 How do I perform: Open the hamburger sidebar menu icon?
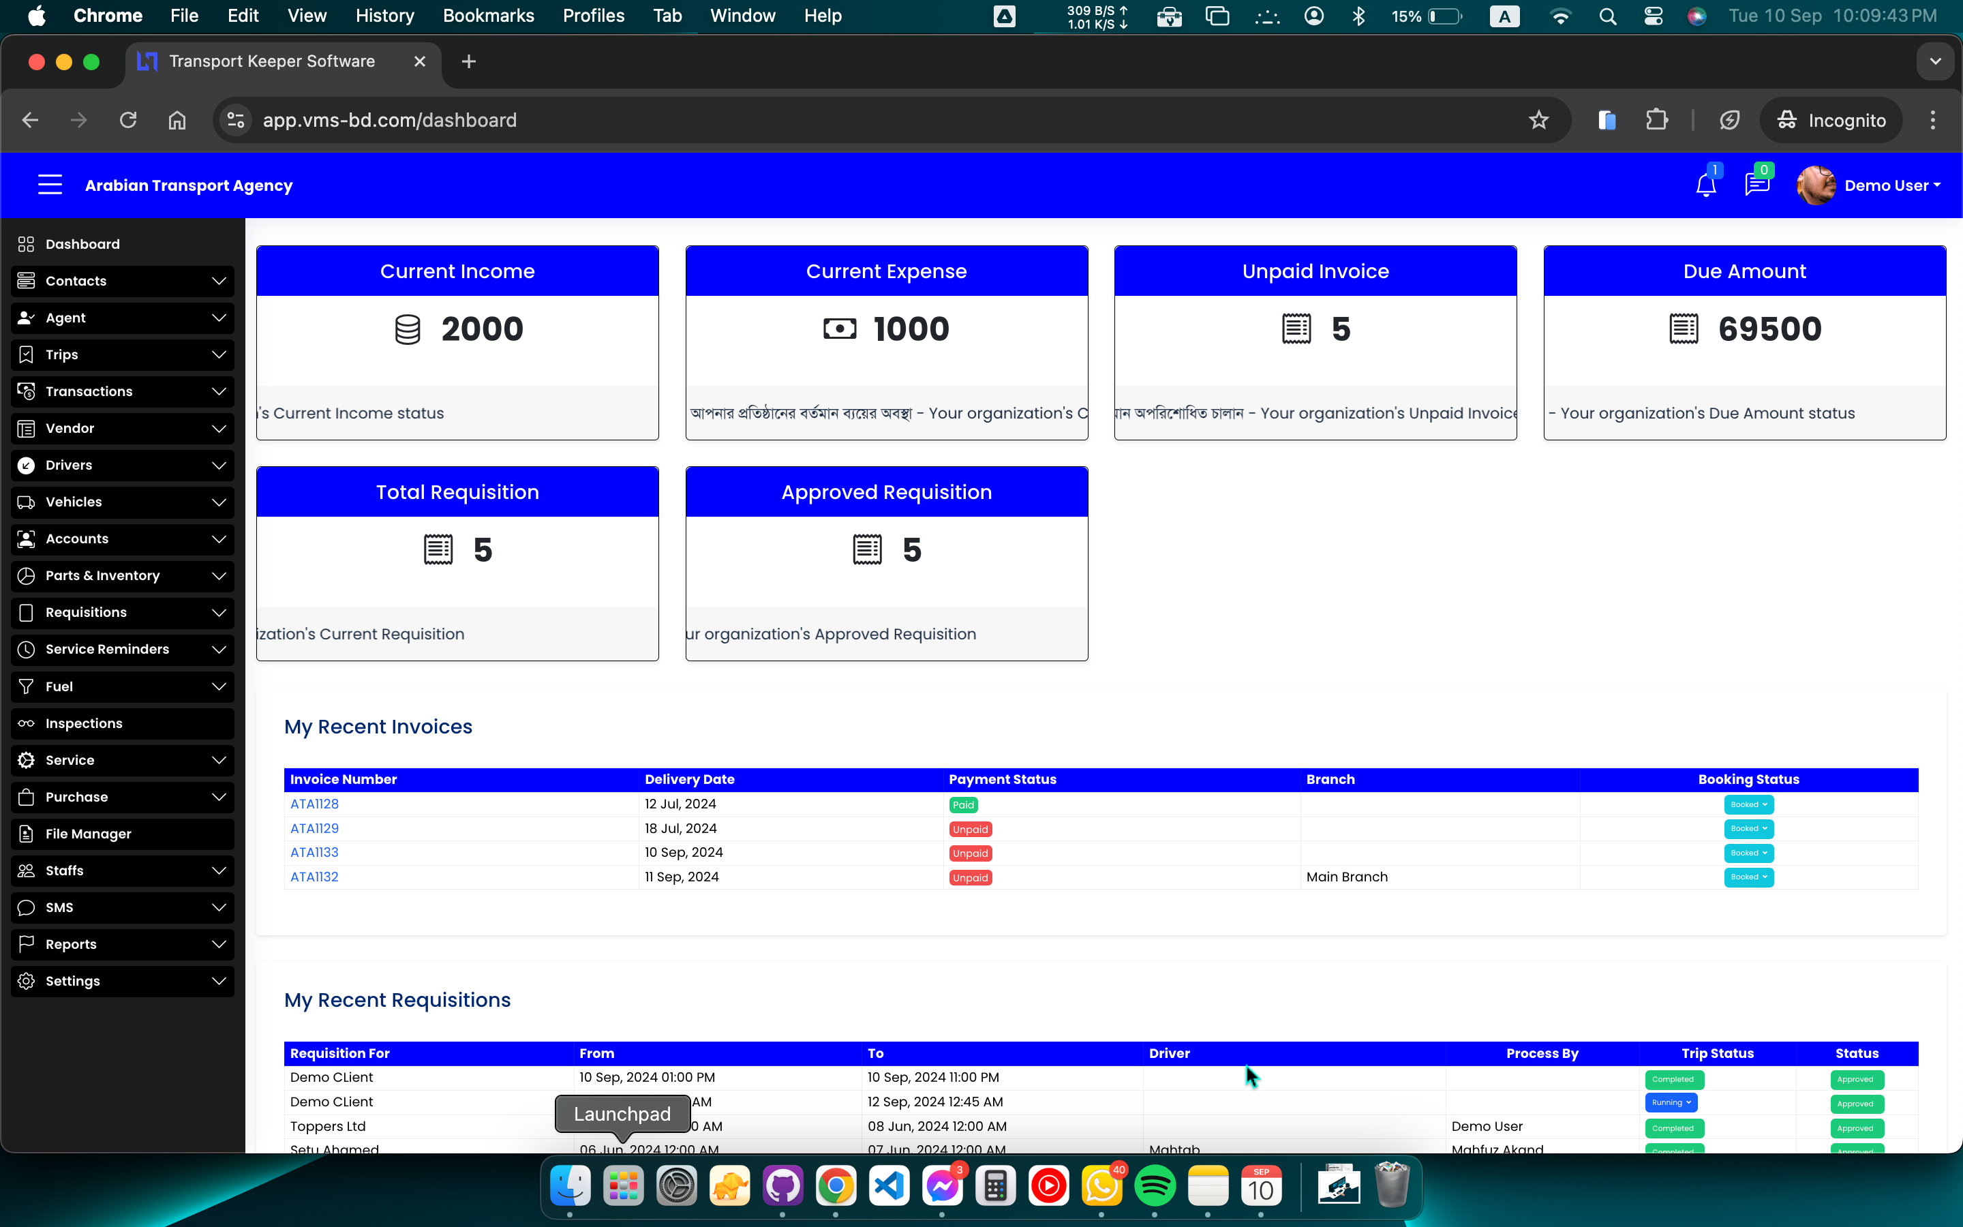50,185
